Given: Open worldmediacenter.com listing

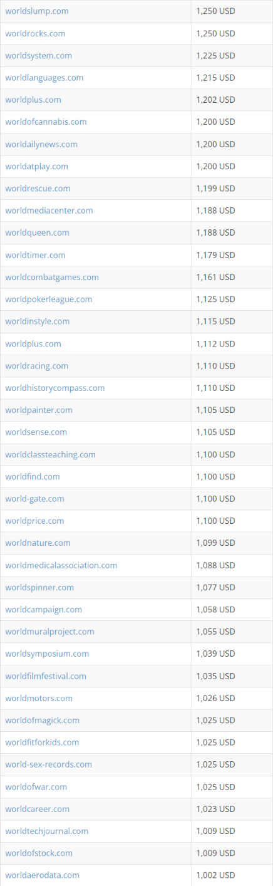Looking at the screenshot, I should coord(49,211).
